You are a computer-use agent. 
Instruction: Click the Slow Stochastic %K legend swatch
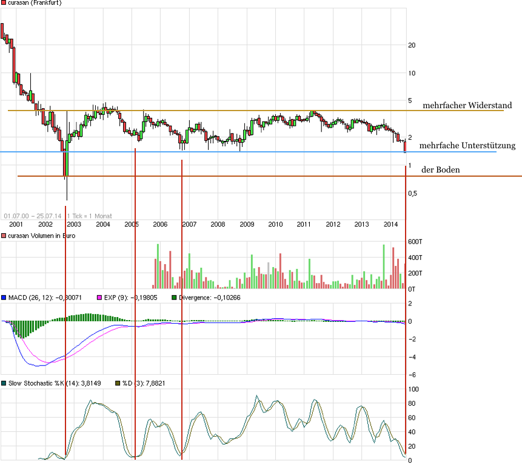click(x=4, y=383)
